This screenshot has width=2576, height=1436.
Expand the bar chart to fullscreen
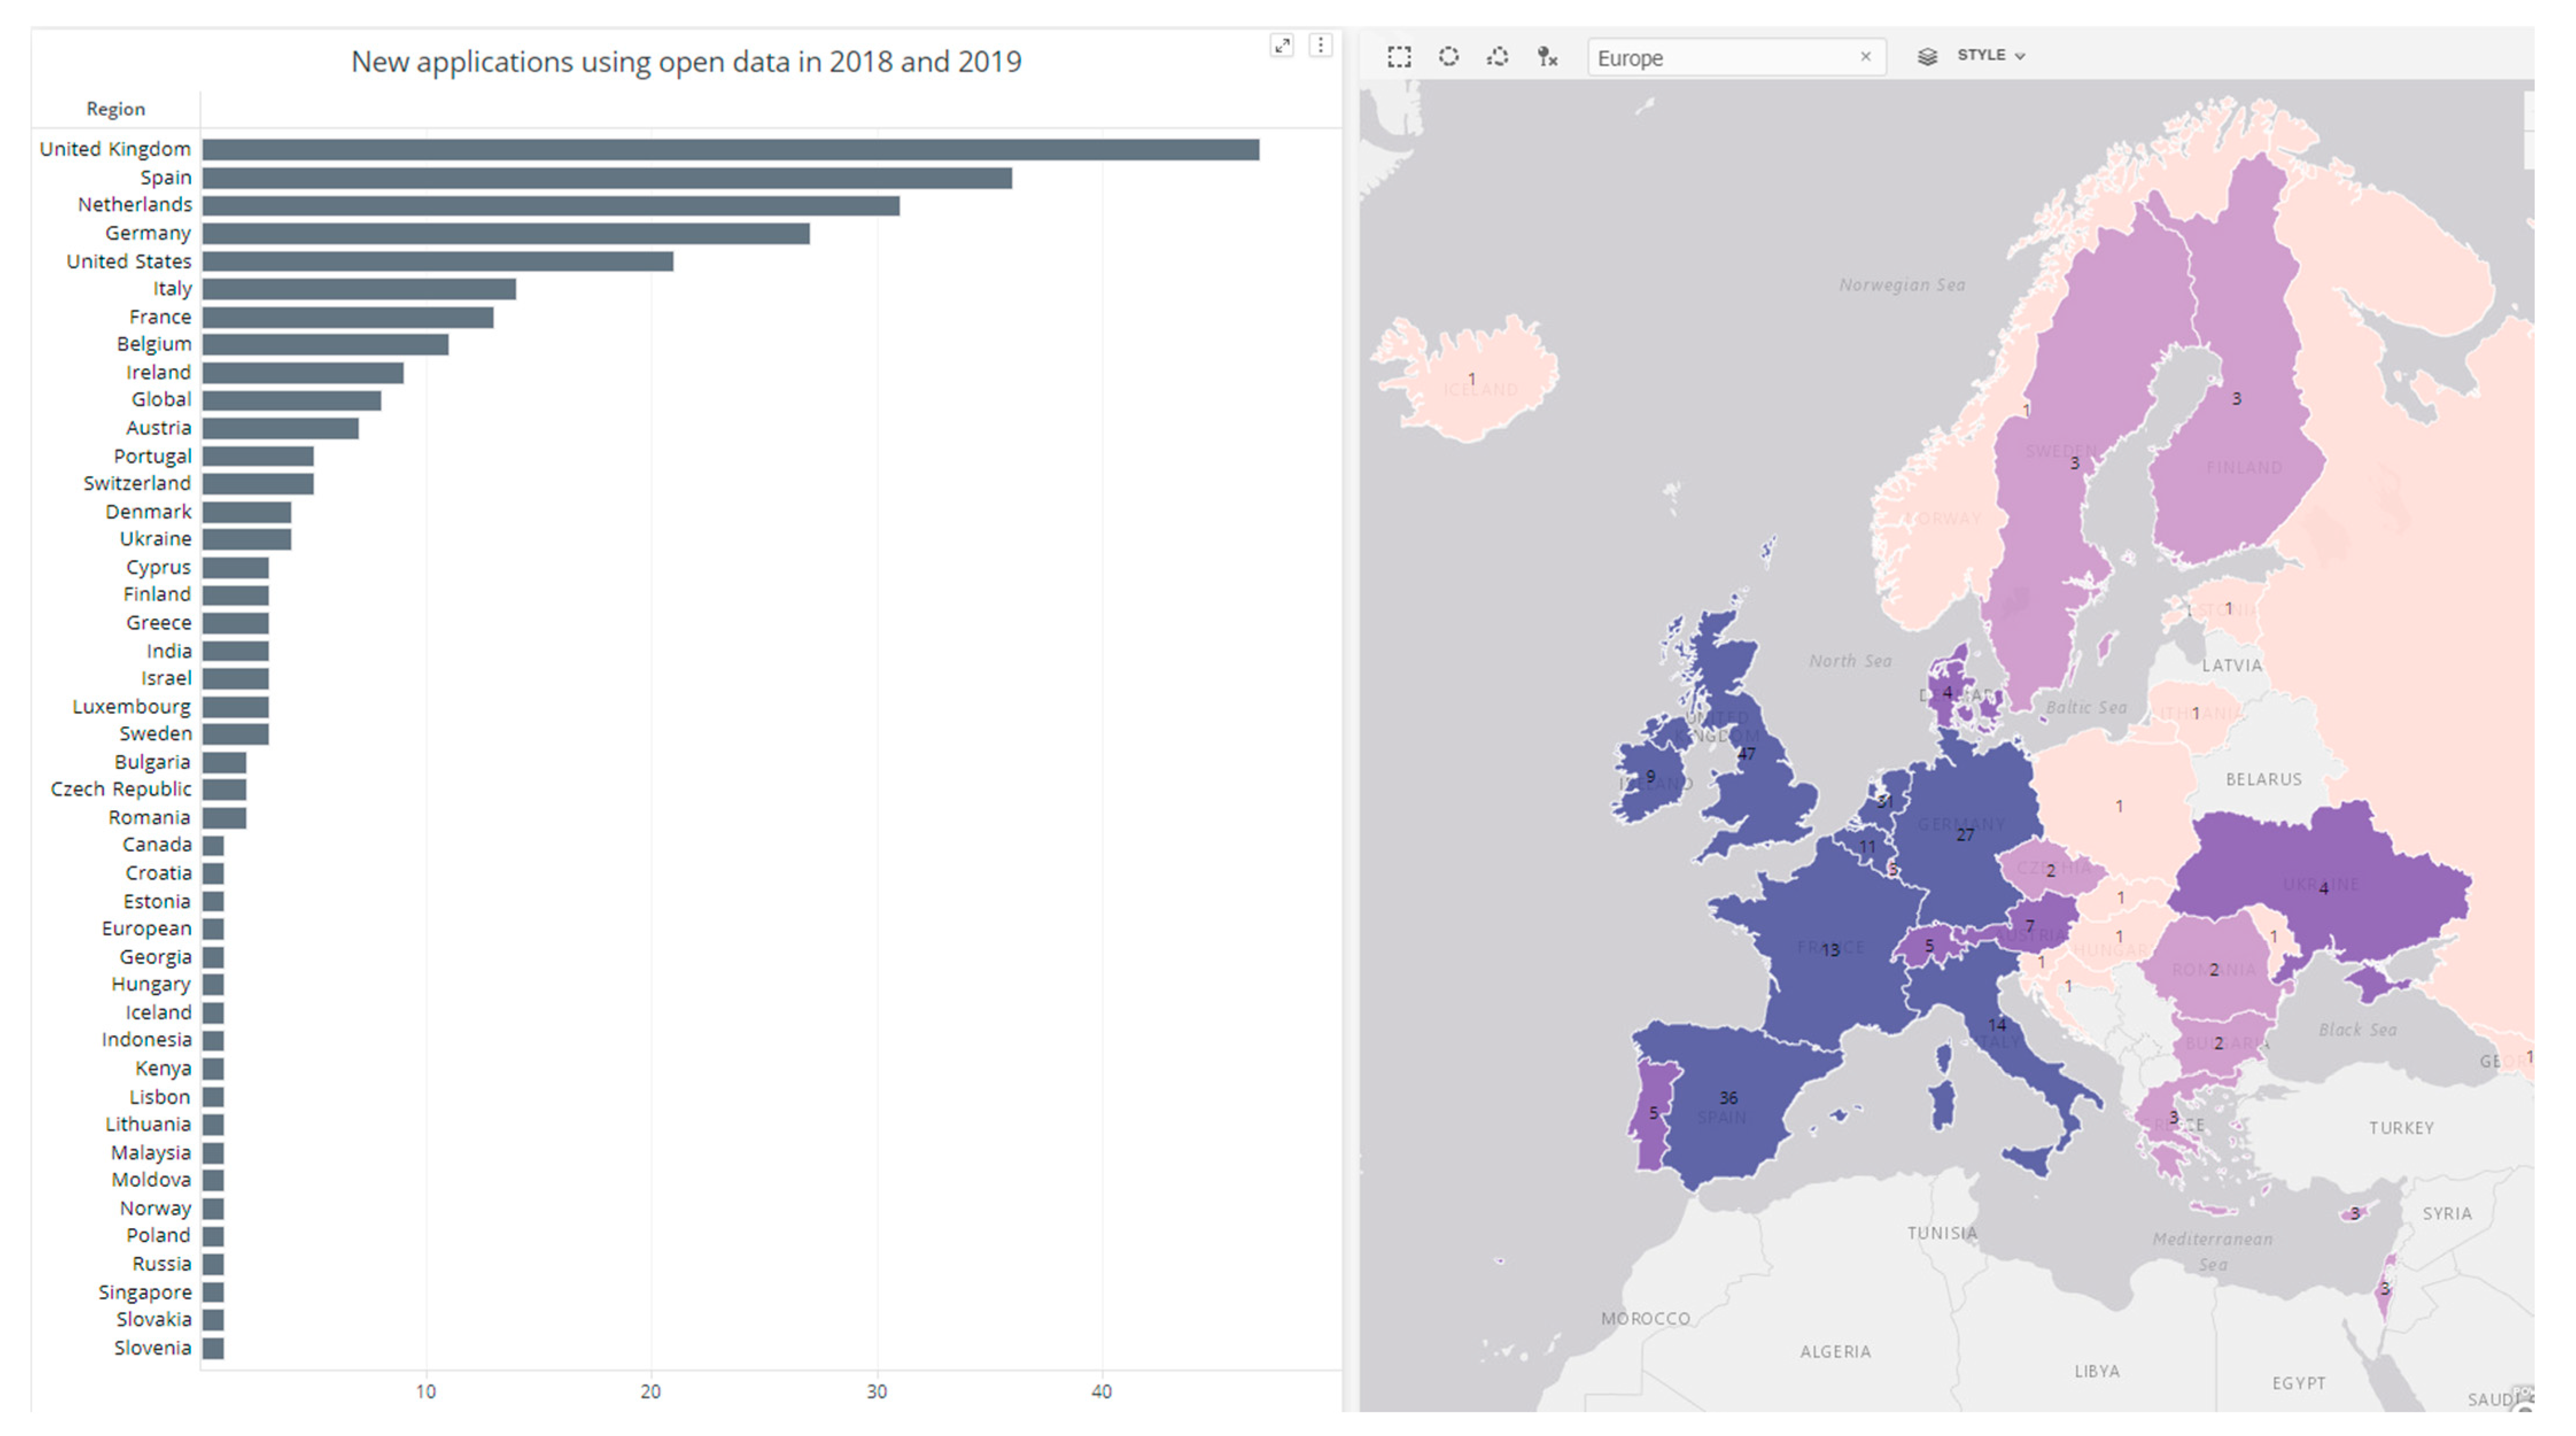(1281, 45)
